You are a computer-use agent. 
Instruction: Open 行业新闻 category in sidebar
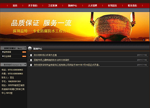7,56
